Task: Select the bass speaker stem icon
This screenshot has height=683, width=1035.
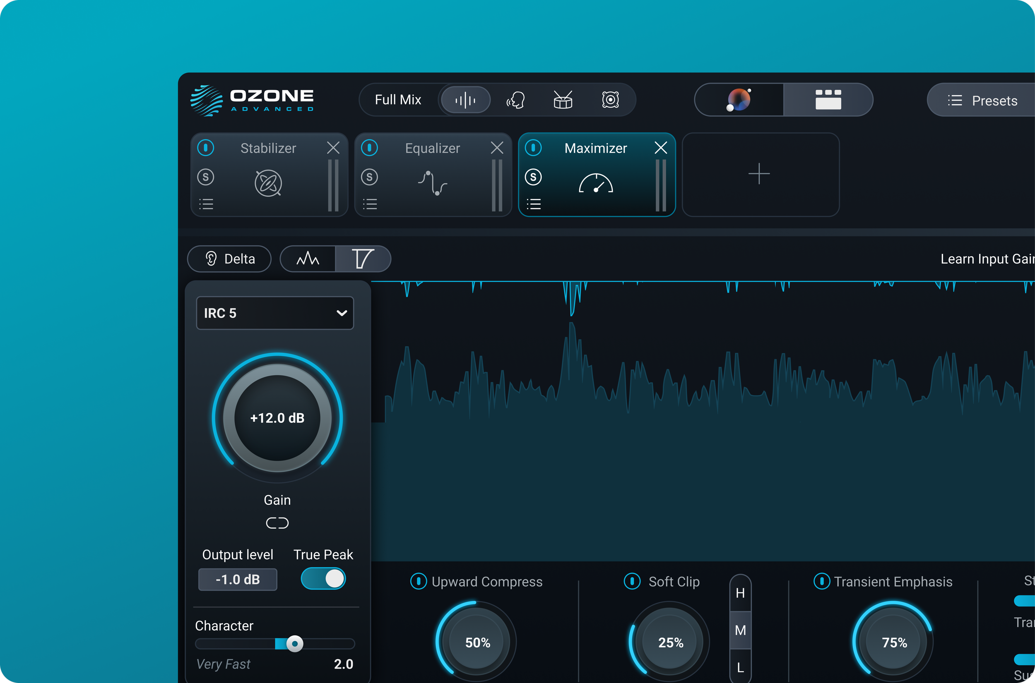Action: click(610, 100)
